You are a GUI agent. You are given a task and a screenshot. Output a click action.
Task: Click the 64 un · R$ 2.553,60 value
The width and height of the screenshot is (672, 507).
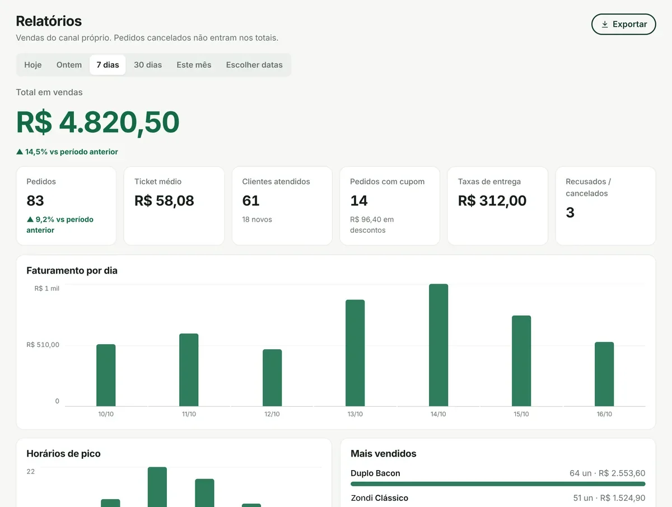coord(607,473)
